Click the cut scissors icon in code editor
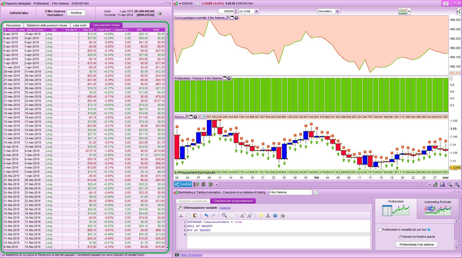The width and height of the screenshot is (462, 258). click(x=181, y=215)
